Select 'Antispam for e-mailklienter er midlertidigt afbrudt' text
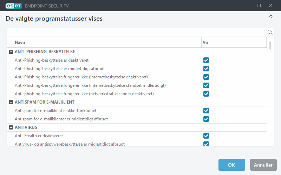The width and height of the screenshot is (281, 175). [61, 119]
